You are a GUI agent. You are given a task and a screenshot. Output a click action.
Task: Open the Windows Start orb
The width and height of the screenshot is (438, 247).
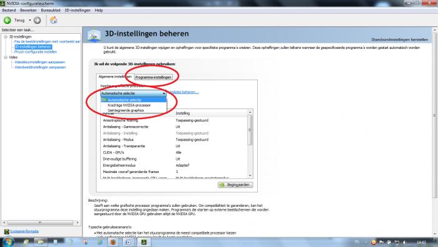pos(8,242)
